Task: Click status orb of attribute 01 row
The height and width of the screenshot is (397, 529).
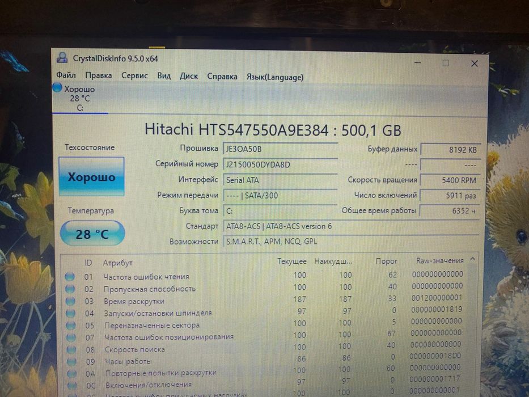Action: 70,277
